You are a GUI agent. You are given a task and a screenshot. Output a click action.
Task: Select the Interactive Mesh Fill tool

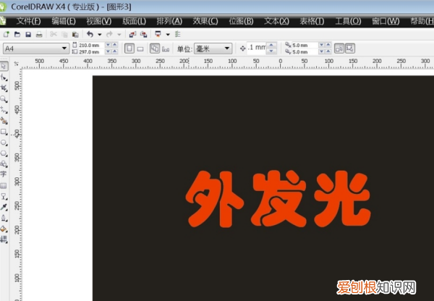[4, 239]
